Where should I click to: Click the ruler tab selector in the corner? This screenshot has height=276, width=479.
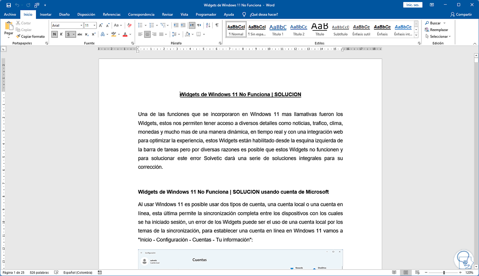(4, 49)
